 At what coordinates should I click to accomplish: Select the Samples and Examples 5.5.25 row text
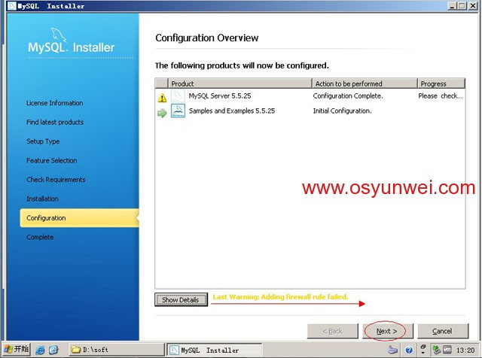point(232,111)
